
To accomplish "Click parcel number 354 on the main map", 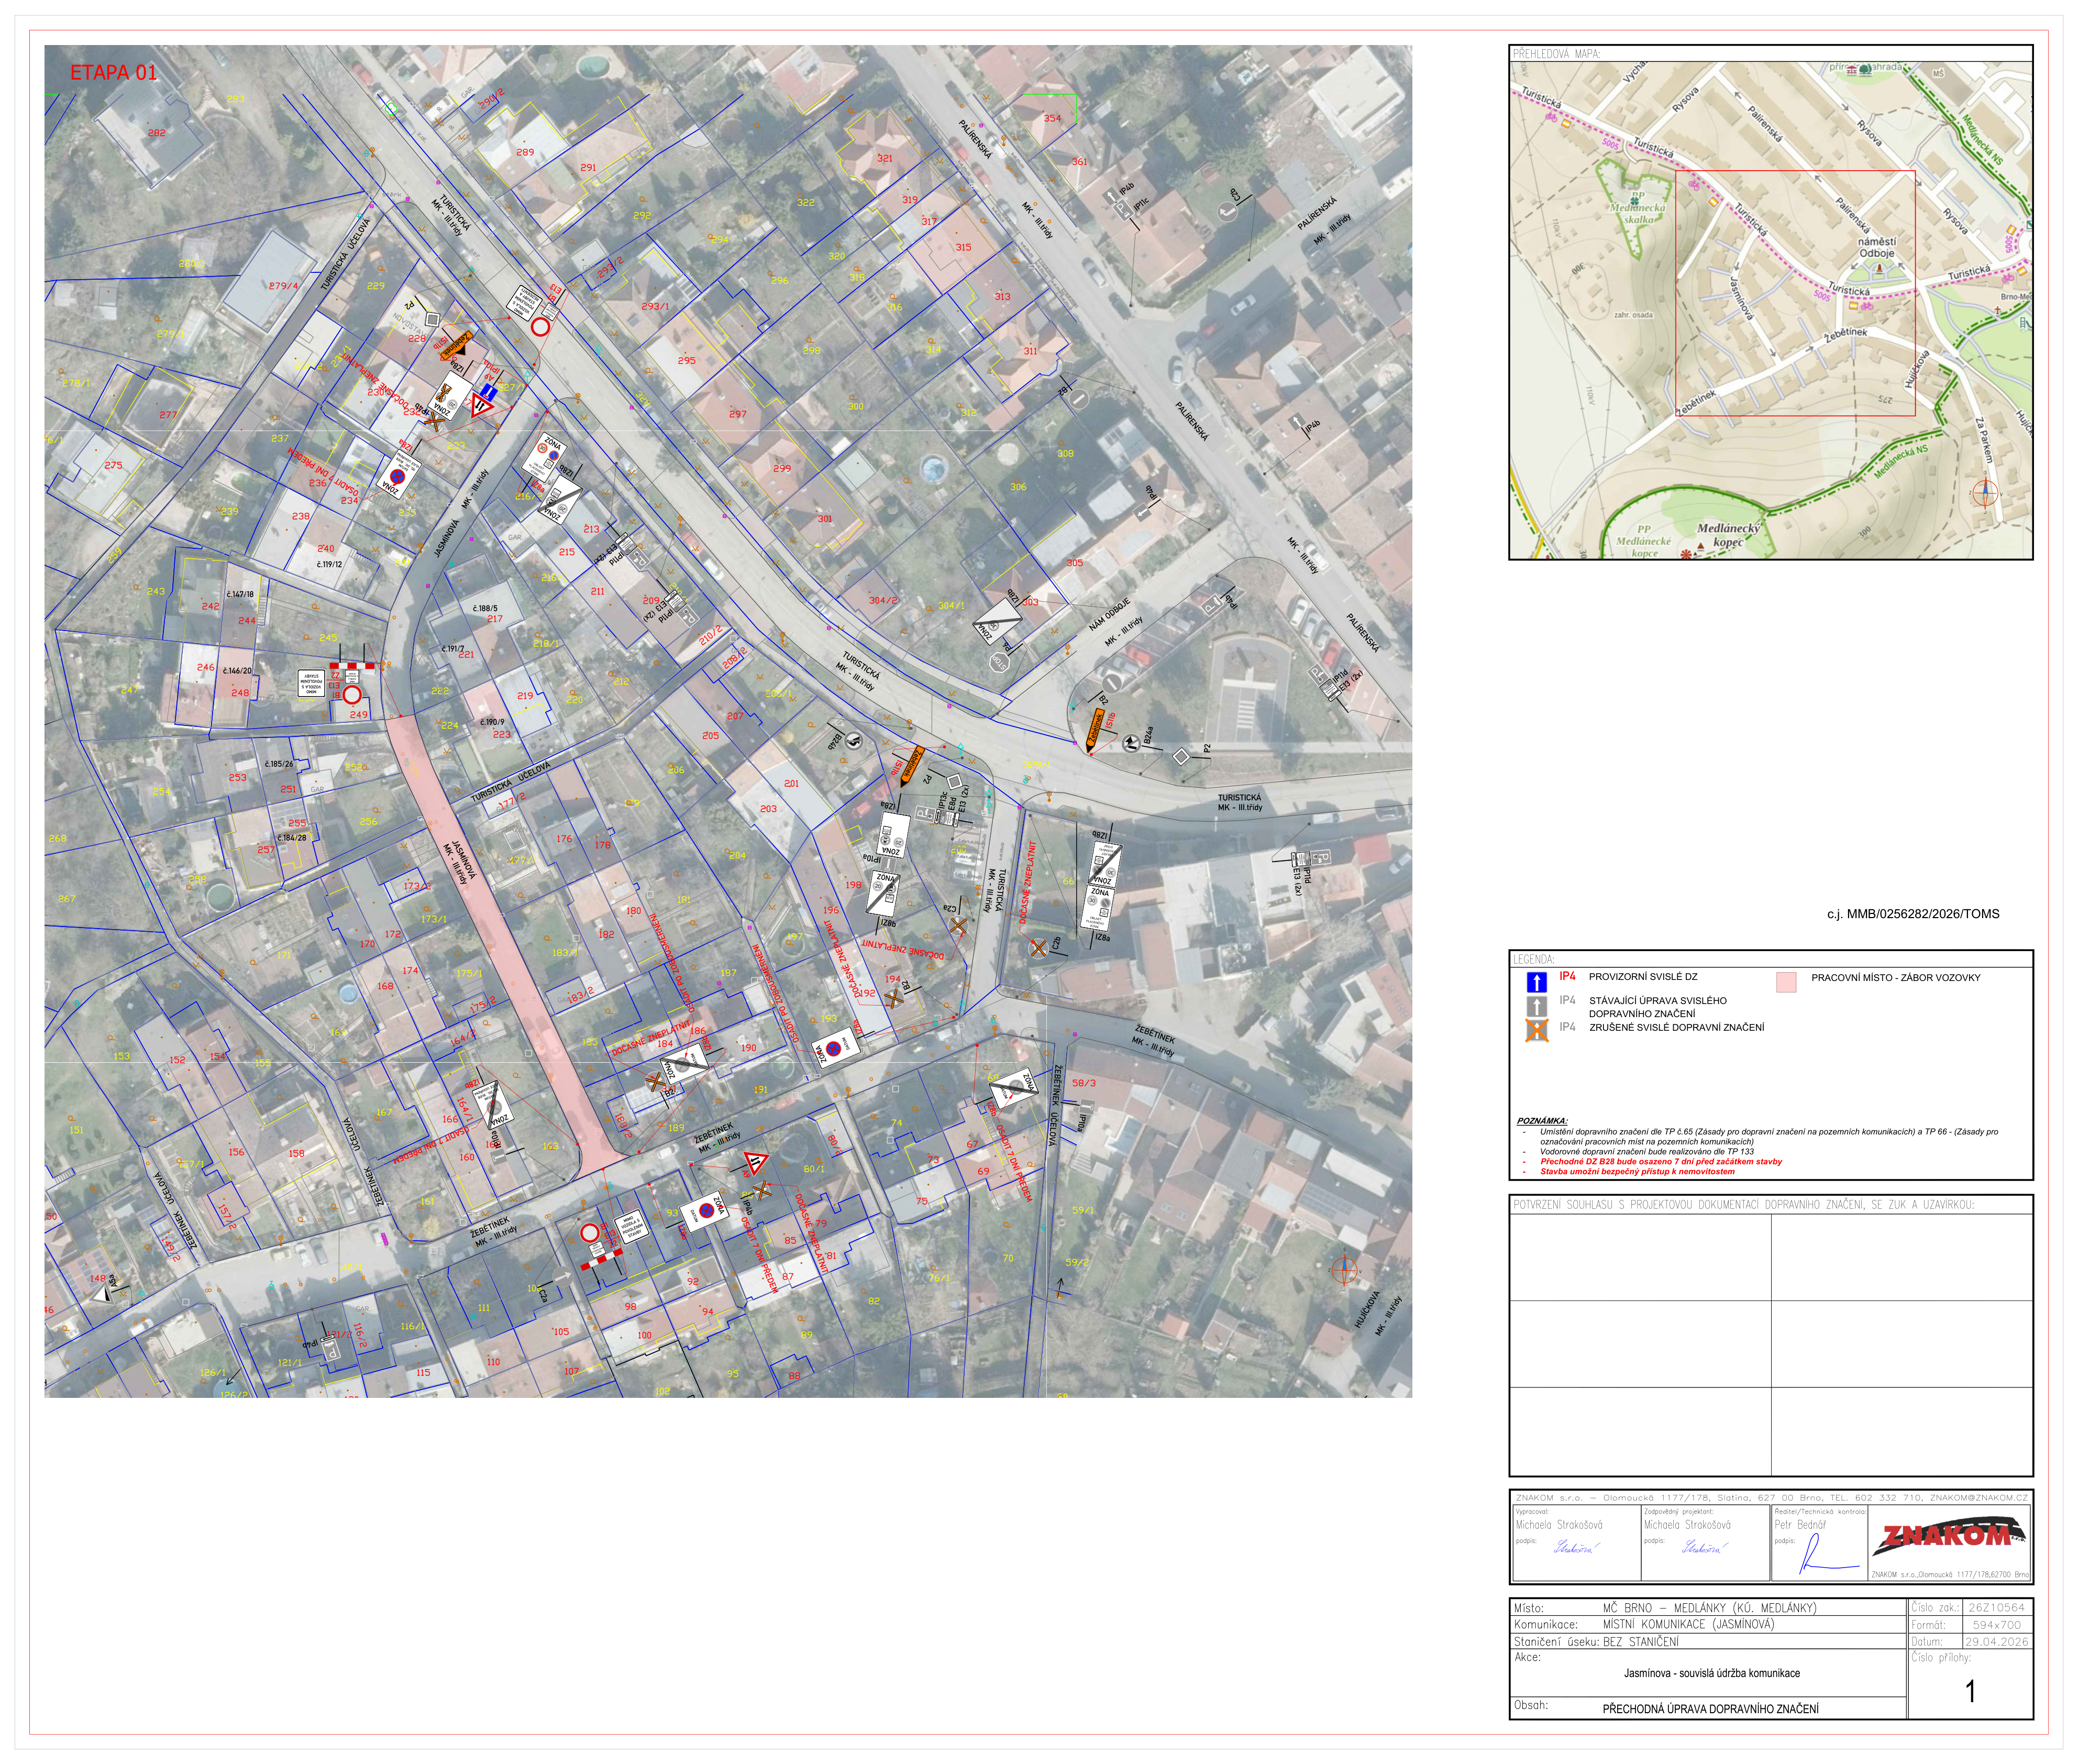I will click(x=1052, y=118).
